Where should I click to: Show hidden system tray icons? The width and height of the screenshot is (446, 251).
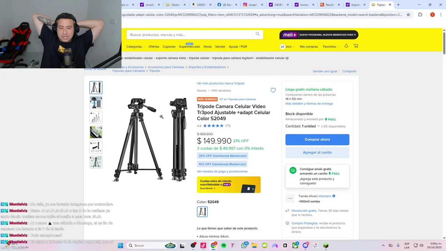click(383, 245)
